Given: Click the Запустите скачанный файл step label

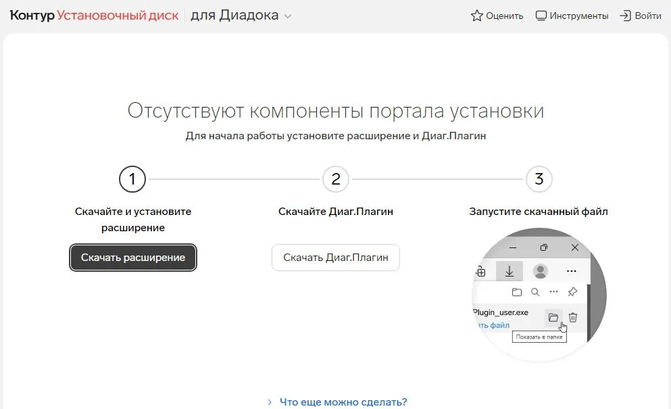Looking at the screenshot, I should 539,212.
